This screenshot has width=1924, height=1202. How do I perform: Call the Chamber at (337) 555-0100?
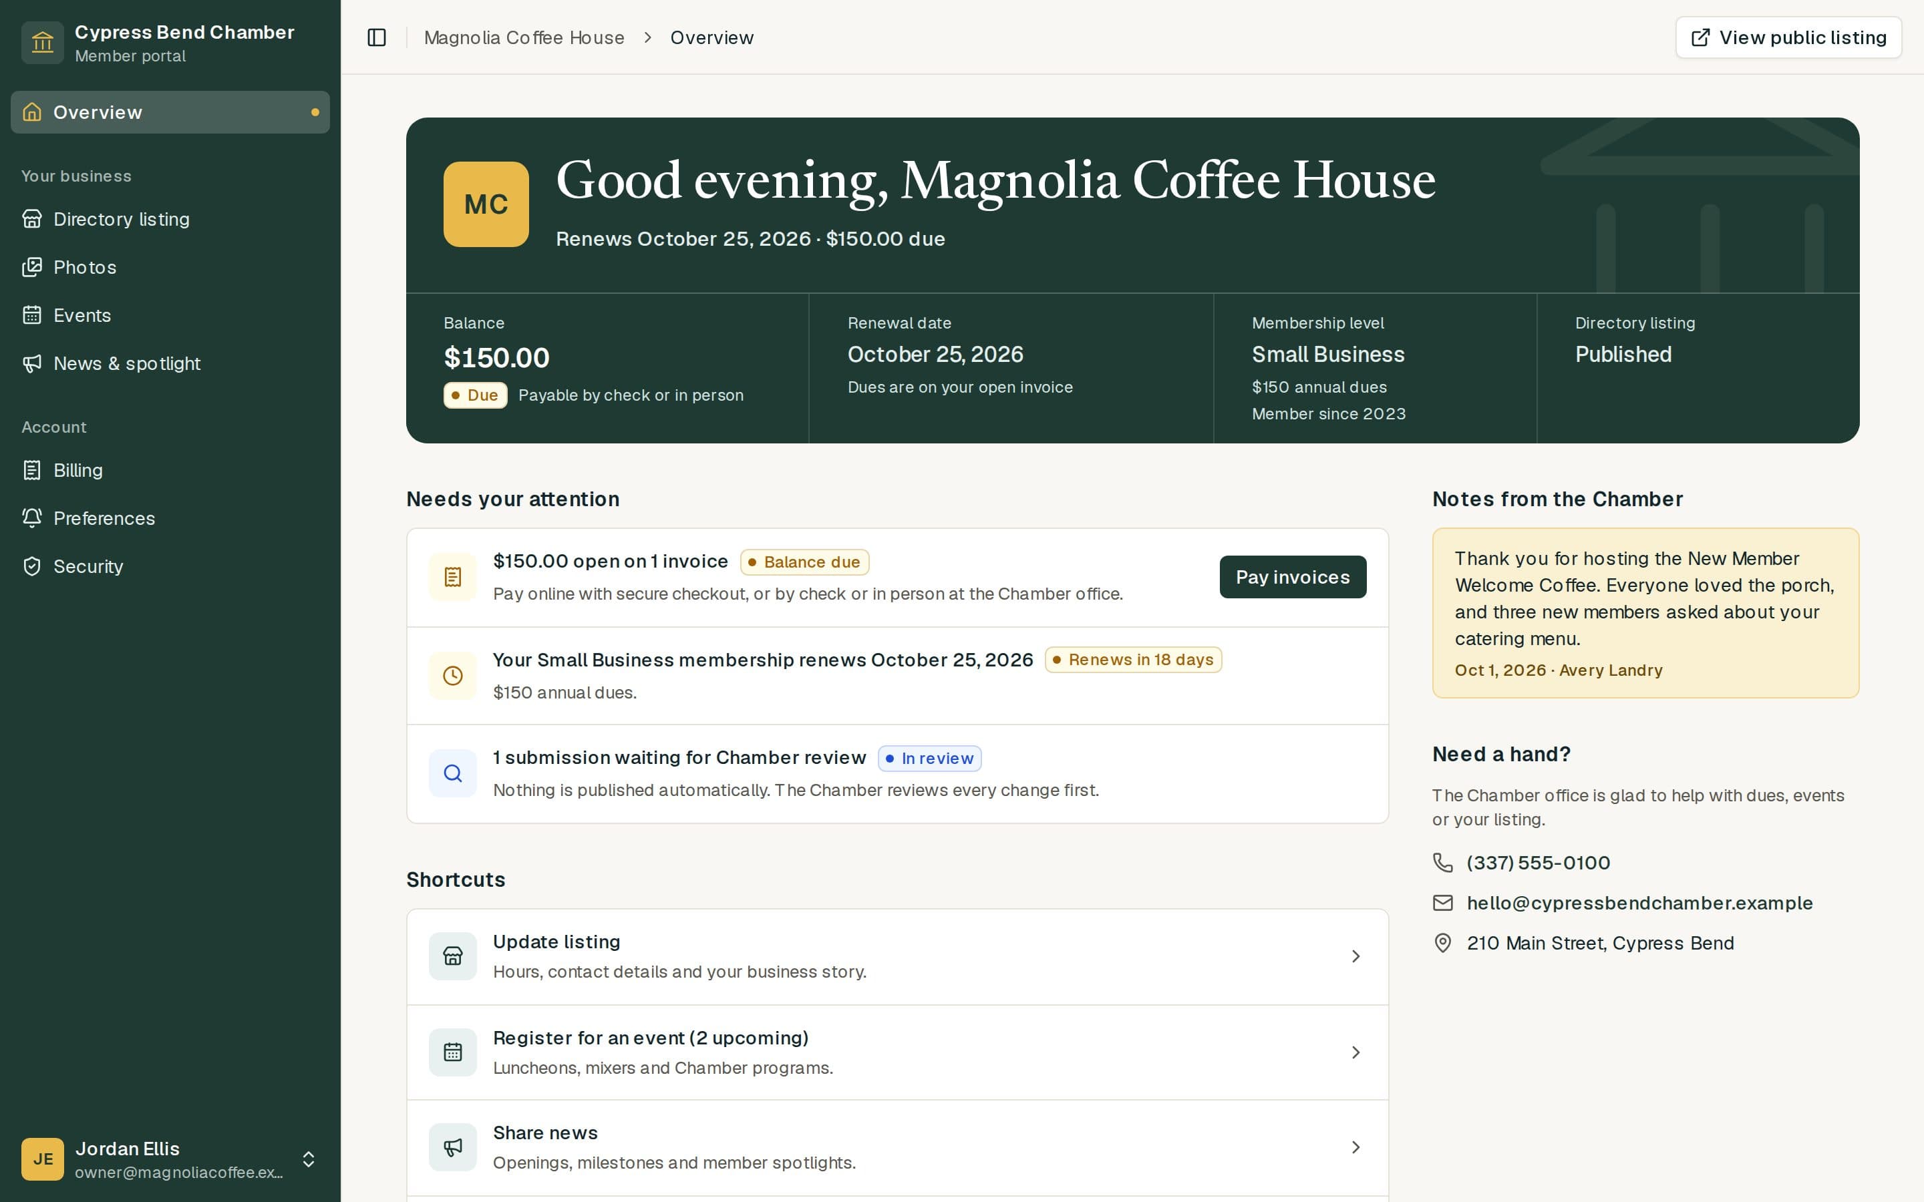tap(1538, 863)
